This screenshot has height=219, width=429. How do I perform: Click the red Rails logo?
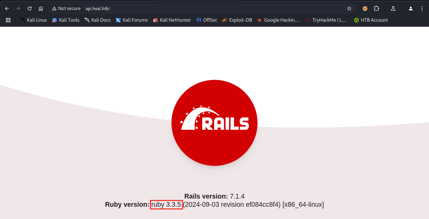(x=215, y=123)
